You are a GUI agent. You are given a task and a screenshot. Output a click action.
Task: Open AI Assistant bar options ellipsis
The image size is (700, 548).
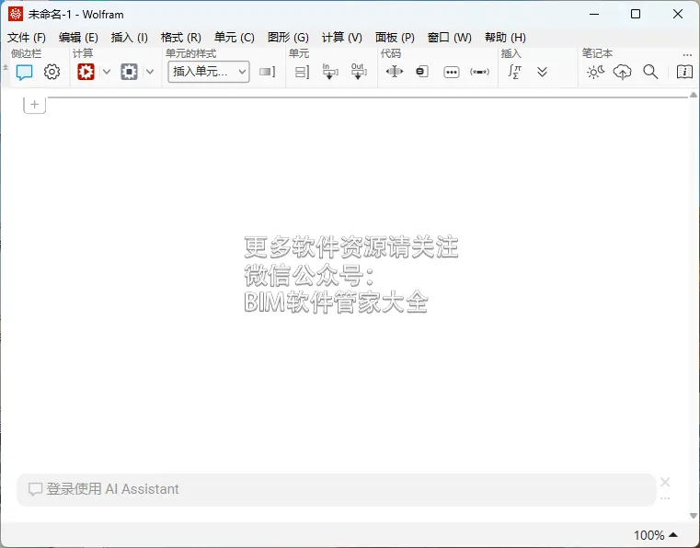click(x=665, y=498)
